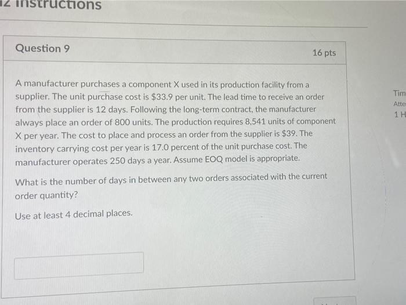Click the 'What is the number of days' question

click(171, 179)
